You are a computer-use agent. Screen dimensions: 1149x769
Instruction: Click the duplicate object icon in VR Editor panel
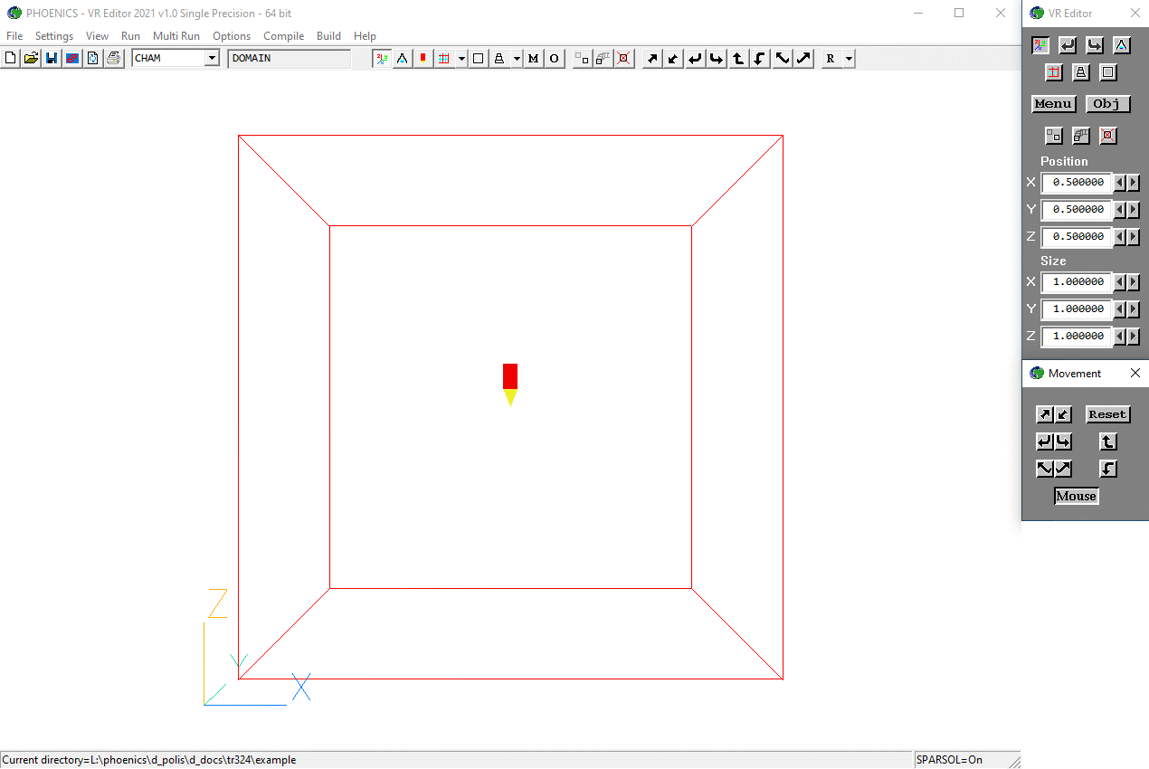(1081, 136)
